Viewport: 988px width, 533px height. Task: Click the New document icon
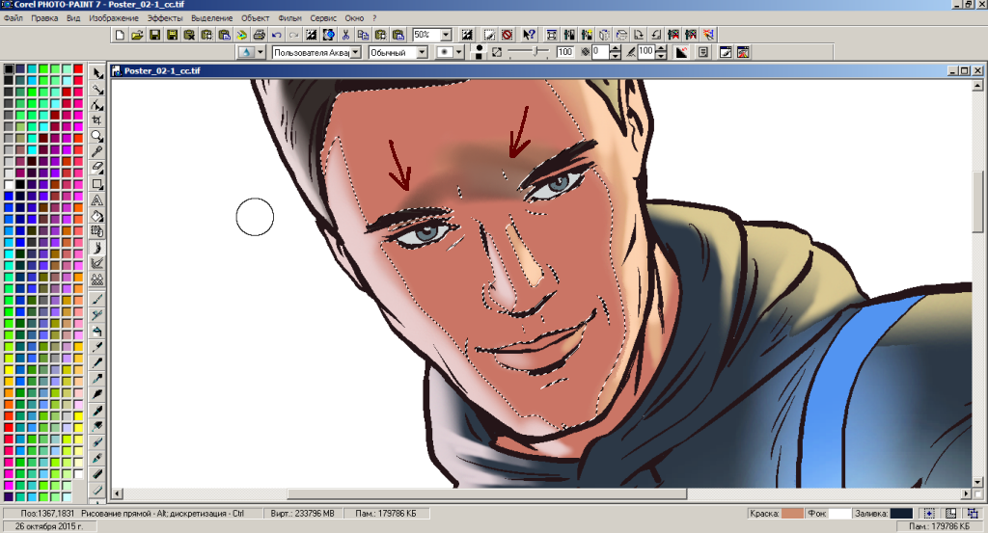120,35
